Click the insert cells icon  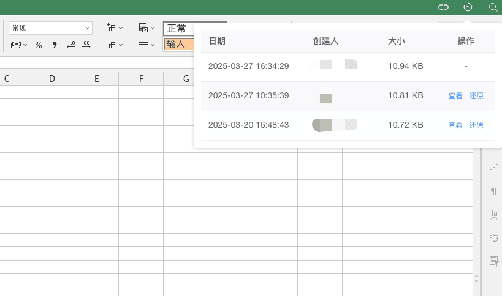(112, 28)
